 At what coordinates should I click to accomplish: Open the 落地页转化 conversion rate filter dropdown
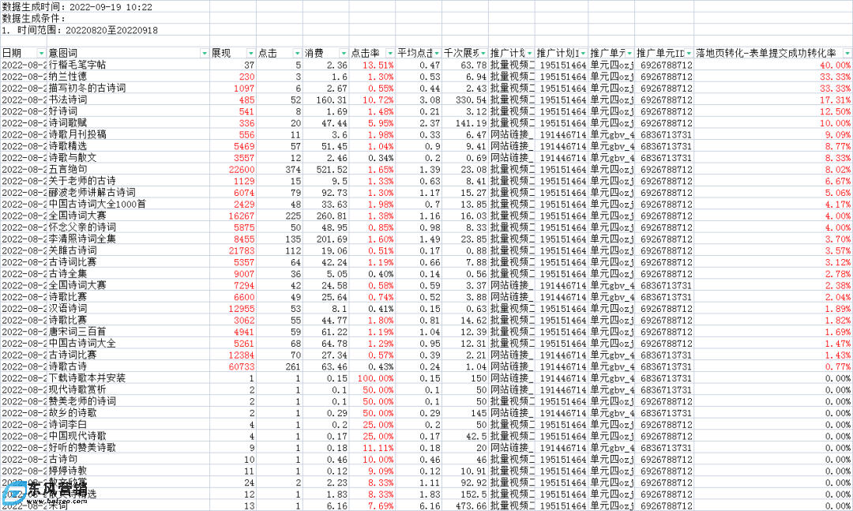(847, 53)
